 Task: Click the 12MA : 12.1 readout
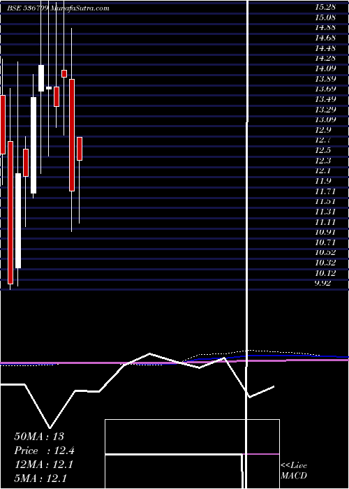pos(43,465)
